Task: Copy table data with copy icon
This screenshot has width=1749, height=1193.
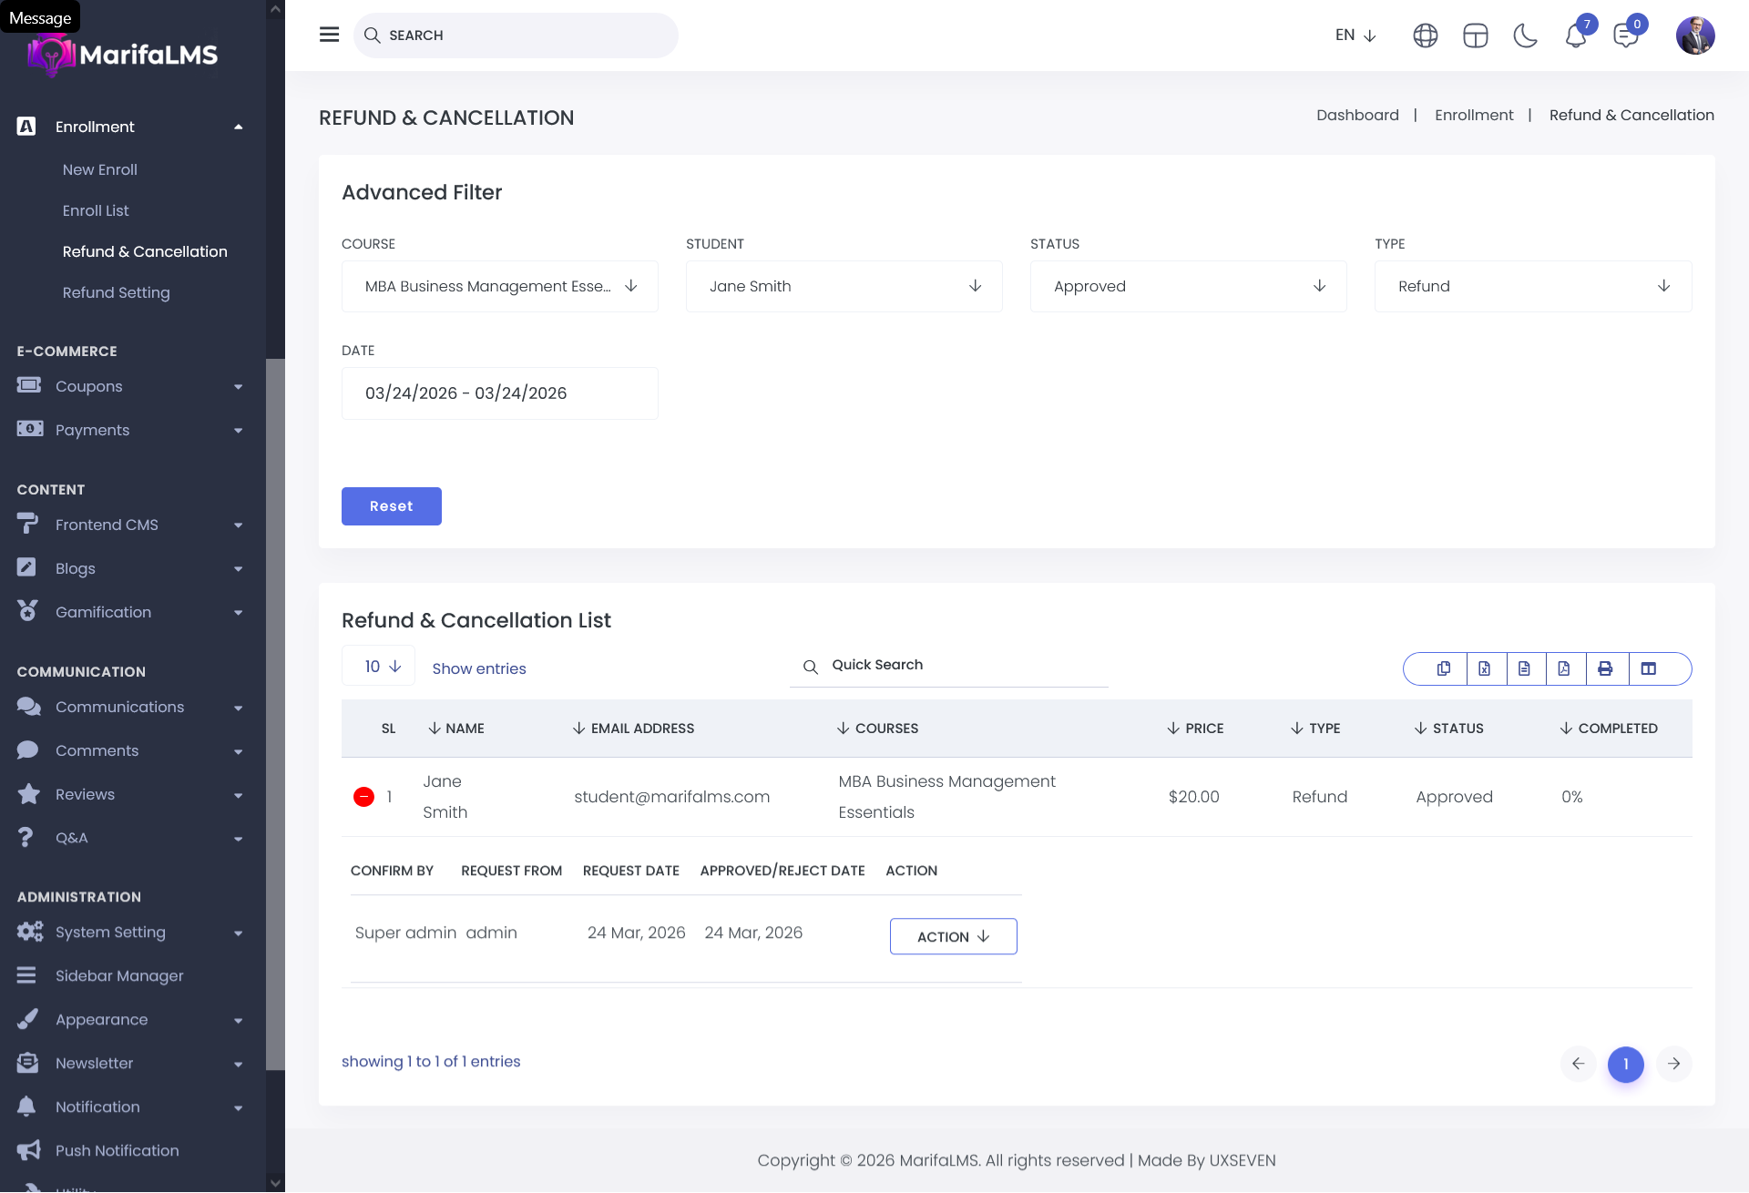Action: pyautogui.click(x=1444, y=668)
